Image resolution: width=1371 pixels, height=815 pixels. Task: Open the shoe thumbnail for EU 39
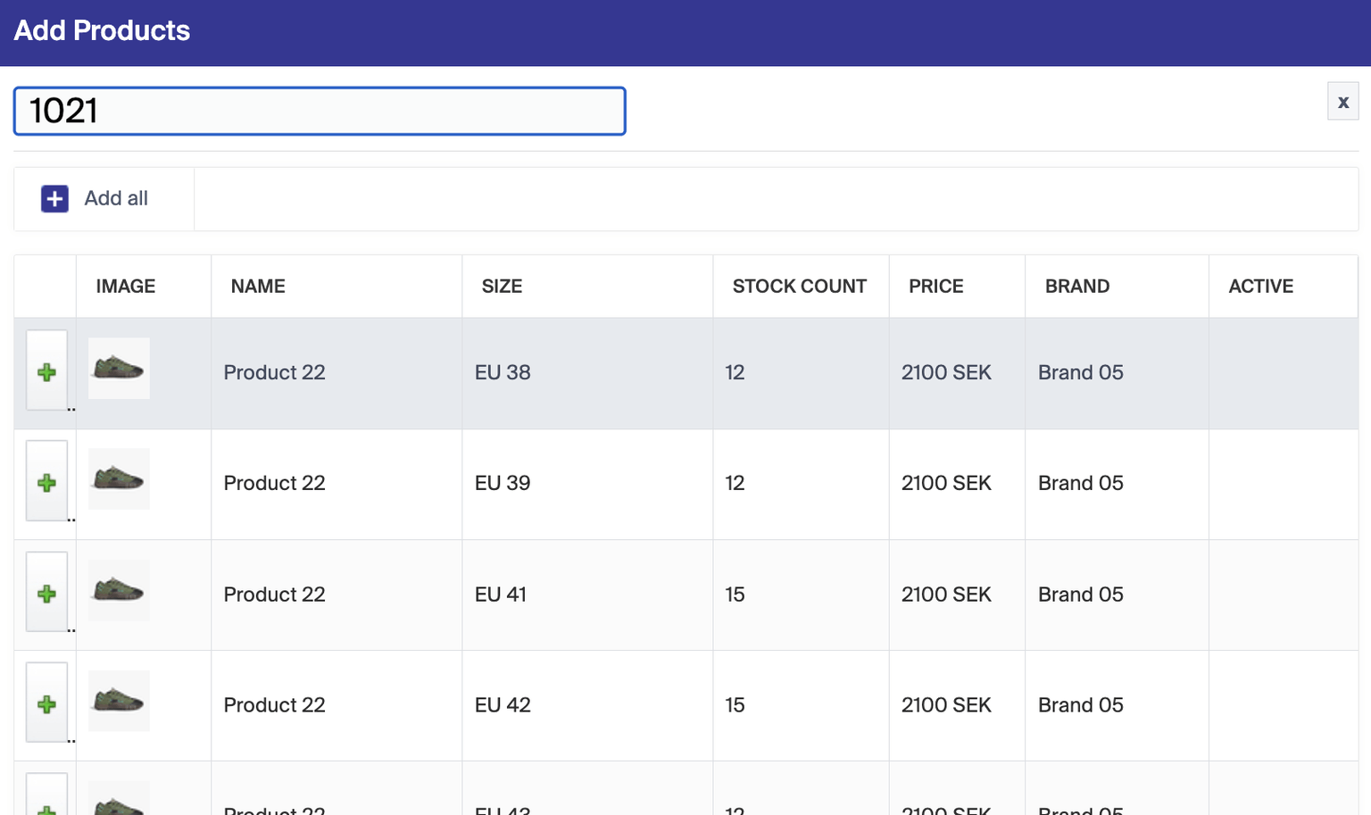point(119,479)
